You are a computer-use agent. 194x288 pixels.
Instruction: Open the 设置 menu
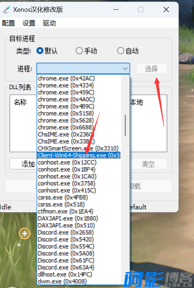pos(29,23)
